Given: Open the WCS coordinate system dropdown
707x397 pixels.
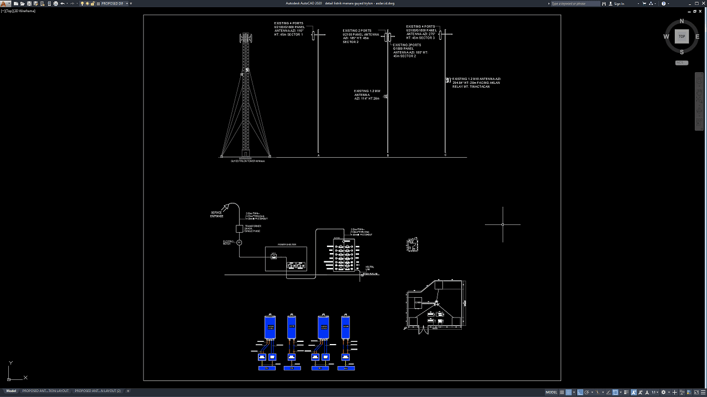Looking at the screenshot, I should pyautogui.click(x=682, y=63).
